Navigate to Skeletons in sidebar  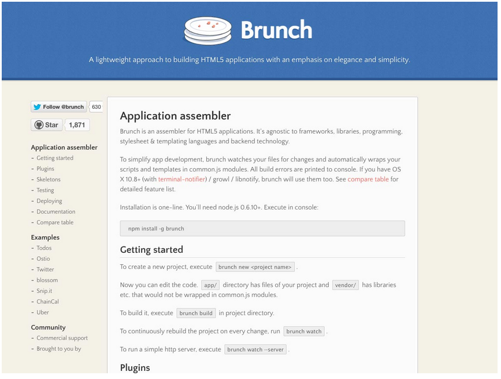click(48, 180)
